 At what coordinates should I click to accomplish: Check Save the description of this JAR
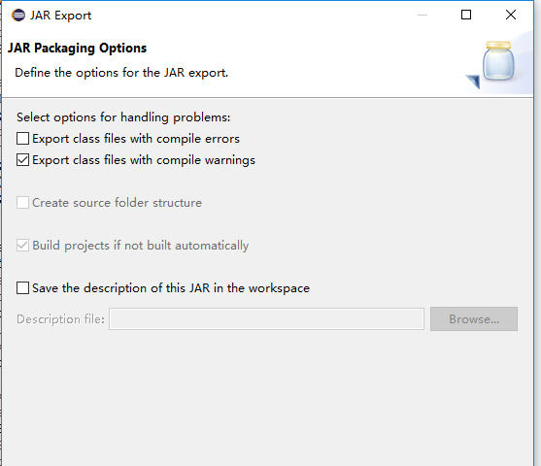[22, 288]
